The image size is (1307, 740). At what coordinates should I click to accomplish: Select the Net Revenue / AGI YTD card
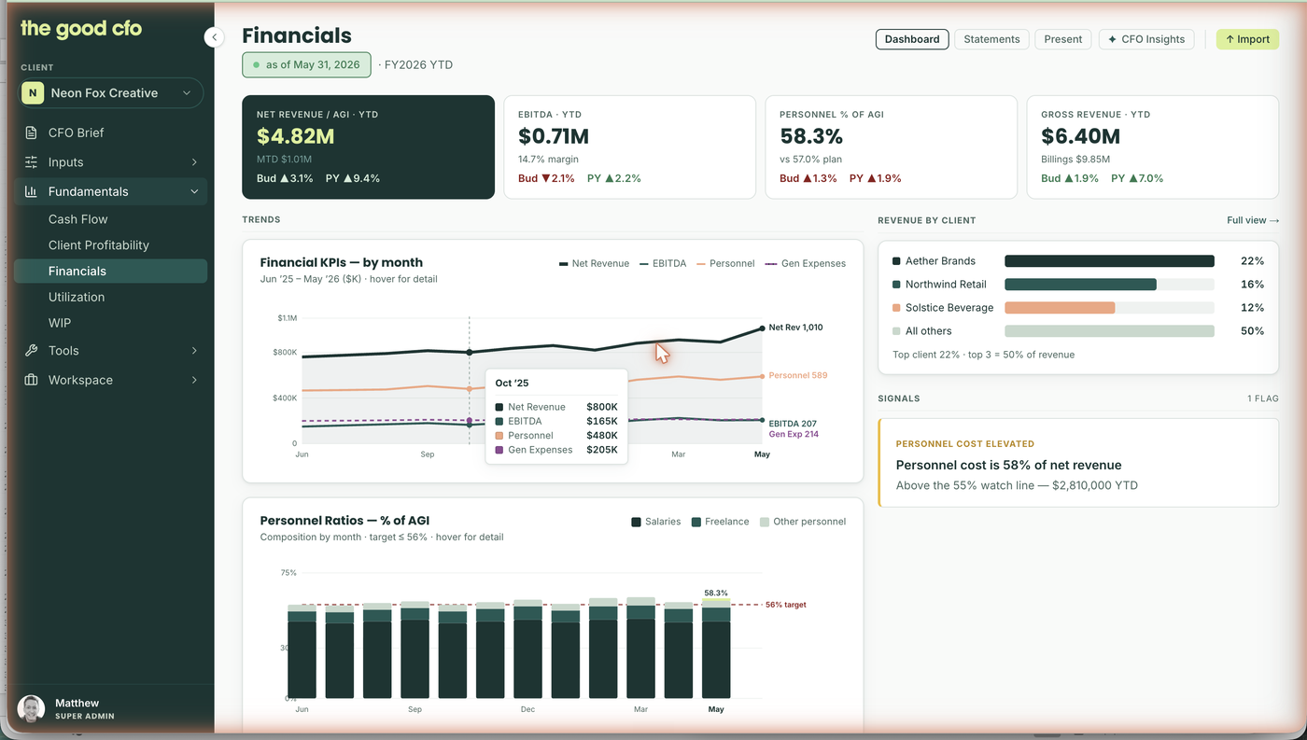368,147
